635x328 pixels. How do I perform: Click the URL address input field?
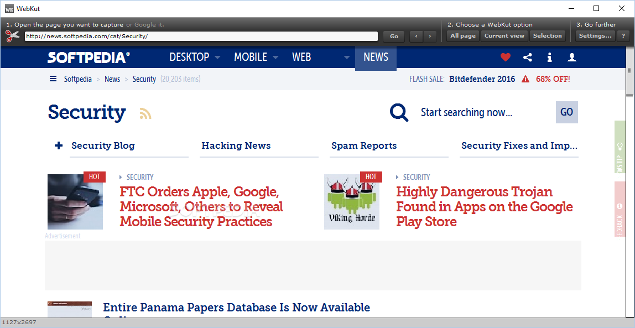201,36
